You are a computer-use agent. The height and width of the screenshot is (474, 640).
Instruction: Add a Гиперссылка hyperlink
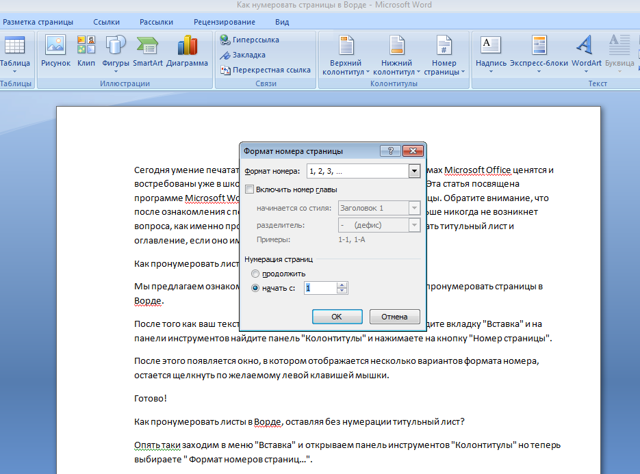249,40
